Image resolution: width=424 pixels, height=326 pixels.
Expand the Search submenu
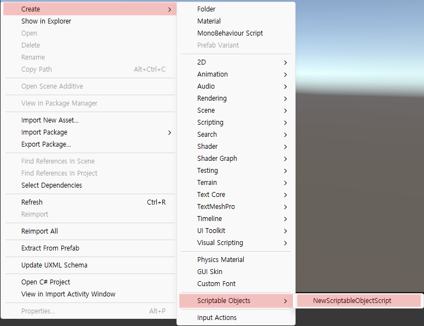click(236, 135)
